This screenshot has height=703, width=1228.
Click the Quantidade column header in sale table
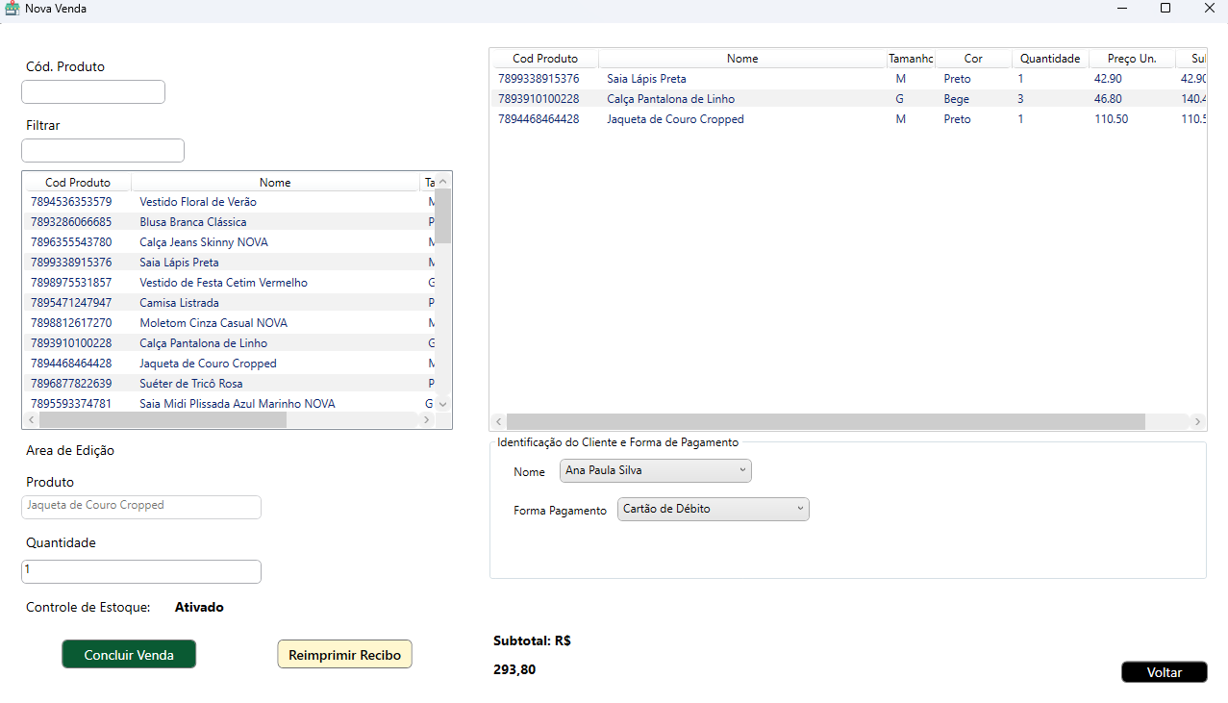click(1050, 59)
